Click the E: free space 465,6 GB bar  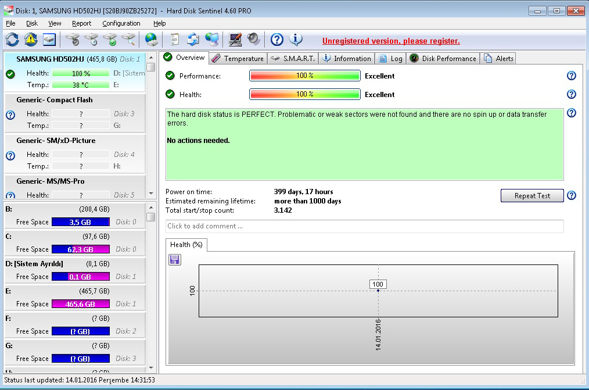(x=80, y=304)
